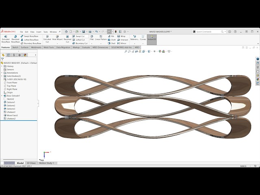Switch to the SOLIDWORKS Add-Ins tab

pos(121,48)
